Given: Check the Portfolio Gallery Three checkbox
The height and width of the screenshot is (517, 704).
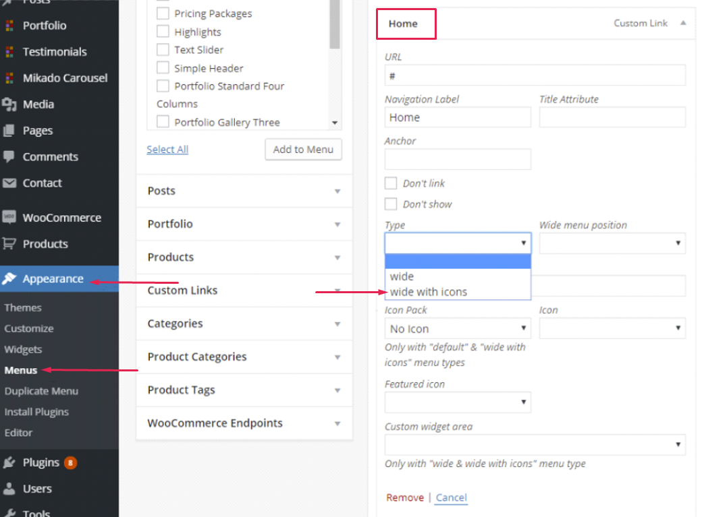Looking at the screenshot, I should click(x=163, y=121).
